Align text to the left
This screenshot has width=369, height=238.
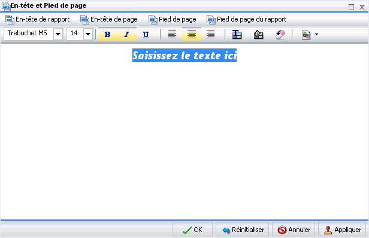[173, 34]
